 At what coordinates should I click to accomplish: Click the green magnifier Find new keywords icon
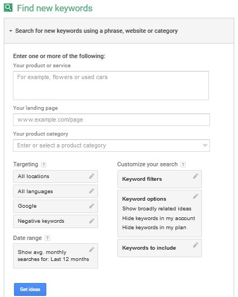tap(8, 8)
